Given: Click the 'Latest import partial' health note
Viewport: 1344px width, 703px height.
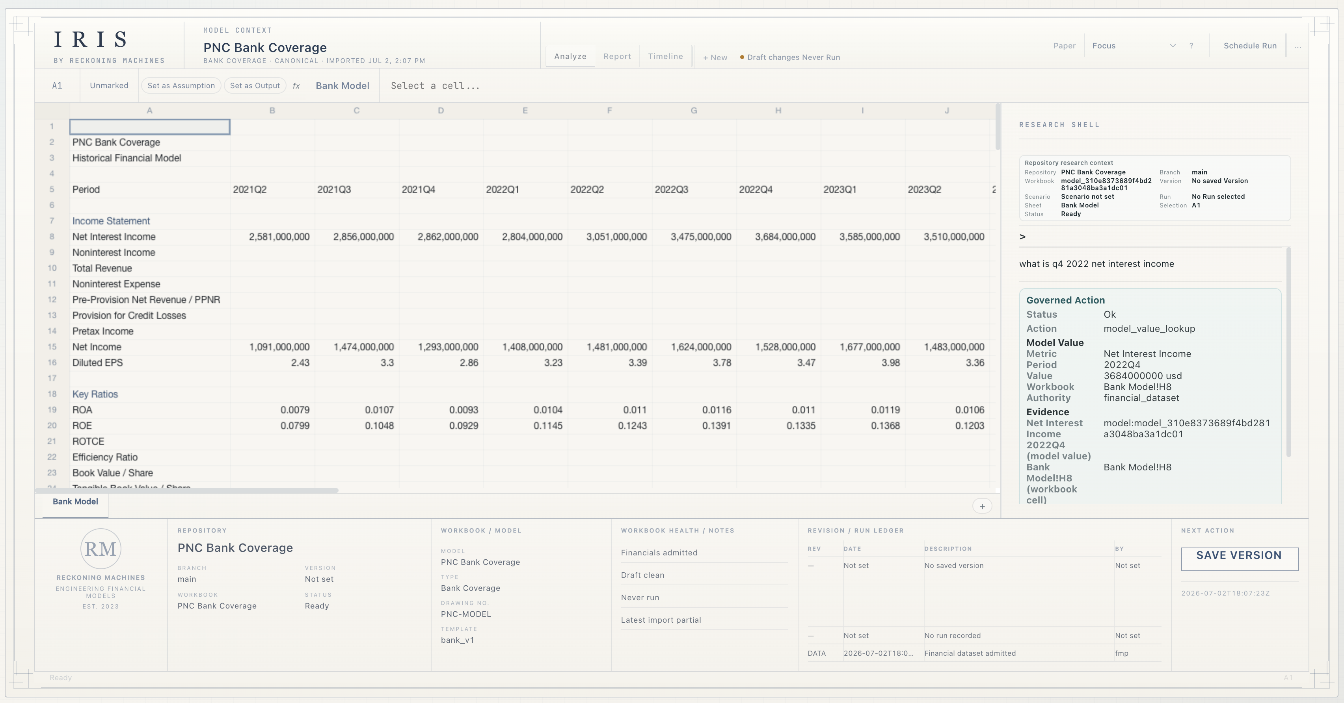Looking at the screenshot, I should click(661, 620).
